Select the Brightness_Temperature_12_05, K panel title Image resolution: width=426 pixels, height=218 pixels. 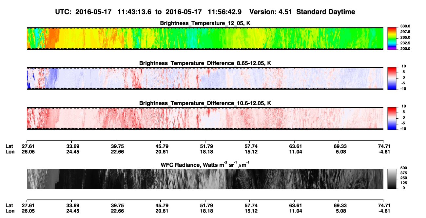205,23
